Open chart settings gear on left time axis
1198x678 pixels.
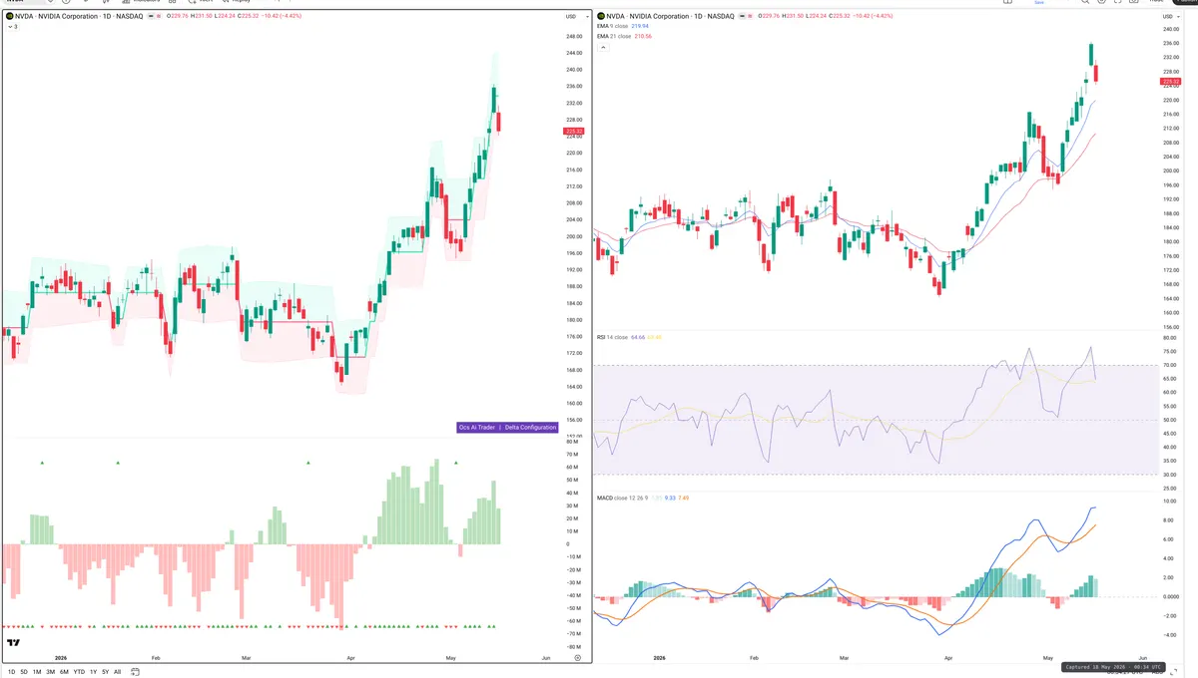(577, 658)
